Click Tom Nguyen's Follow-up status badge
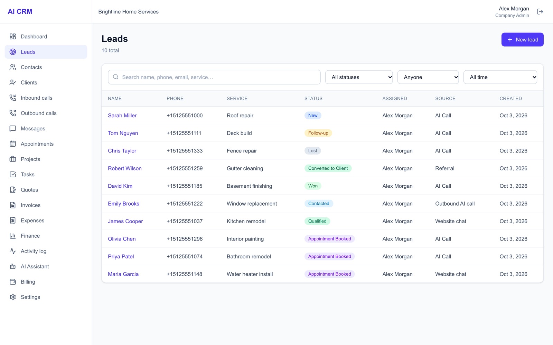553x345 pixels. [x=318, y=133]
